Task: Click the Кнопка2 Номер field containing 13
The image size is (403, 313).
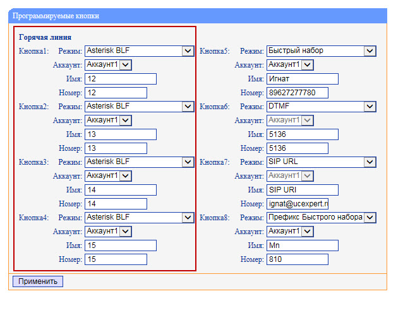Action: [x=116, y=148]
